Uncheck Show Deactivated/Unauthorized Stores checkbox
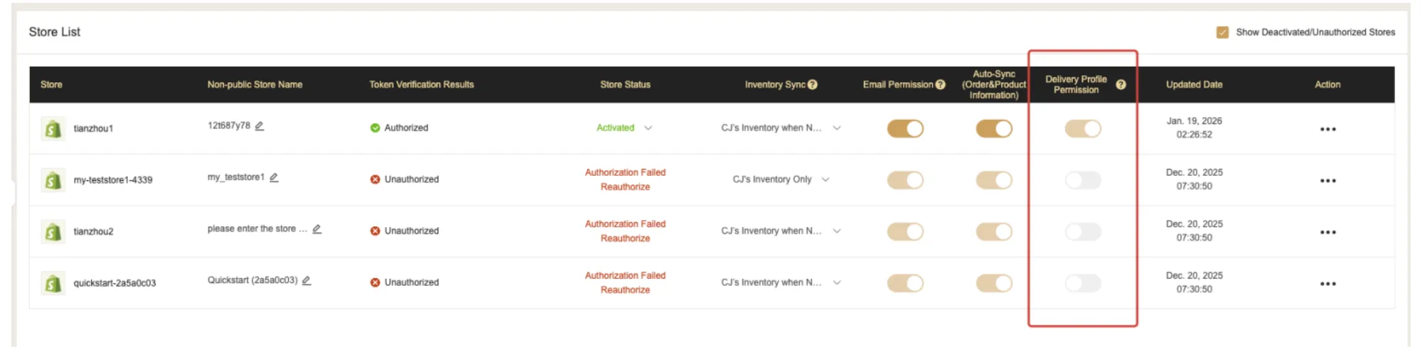 [1222, 33]
